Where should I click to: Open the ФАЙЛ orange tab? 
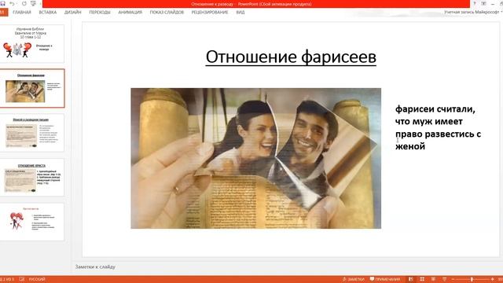pyautogui.click(x=3, y=13)
